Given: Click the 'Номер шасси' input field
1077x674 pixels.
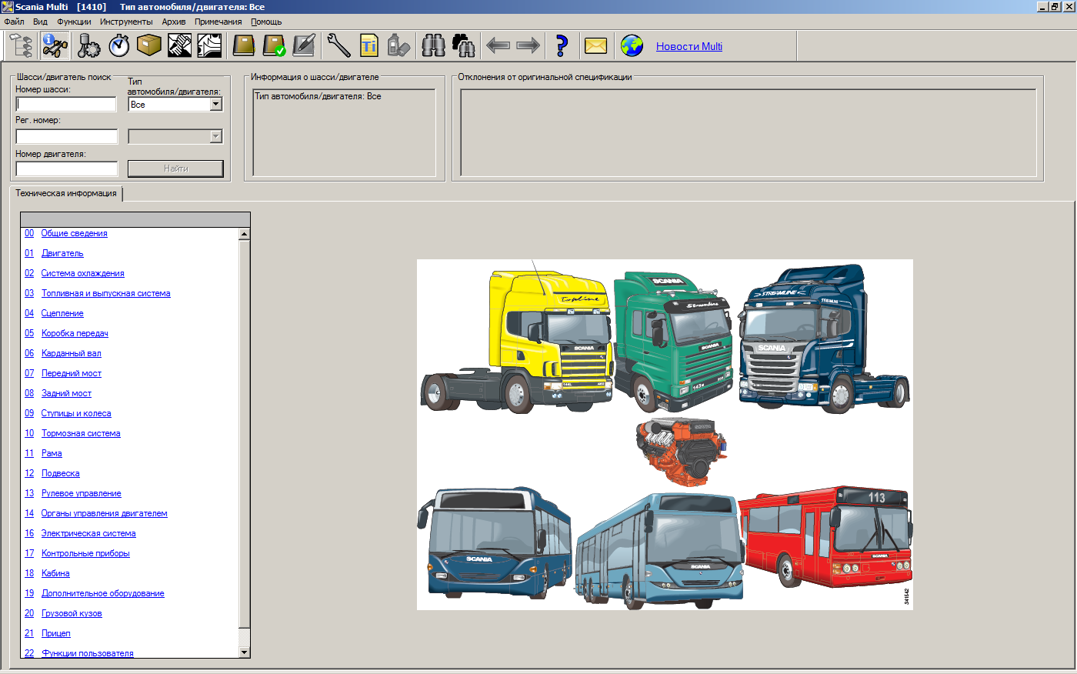Looking at the screenshot, I should 67,104.
